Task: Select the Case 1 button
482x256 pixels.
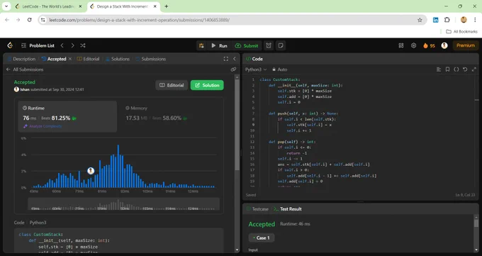Action: tap(262, 238)
